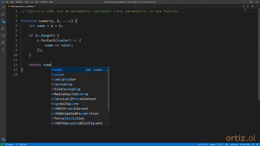Select 'setupMaster' autocomplete suggestion
This screenshot has width=260, height=146.
(80, 79)
